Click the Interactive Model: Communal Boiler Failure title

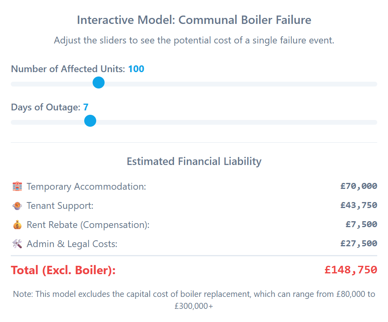click(194, 20)
